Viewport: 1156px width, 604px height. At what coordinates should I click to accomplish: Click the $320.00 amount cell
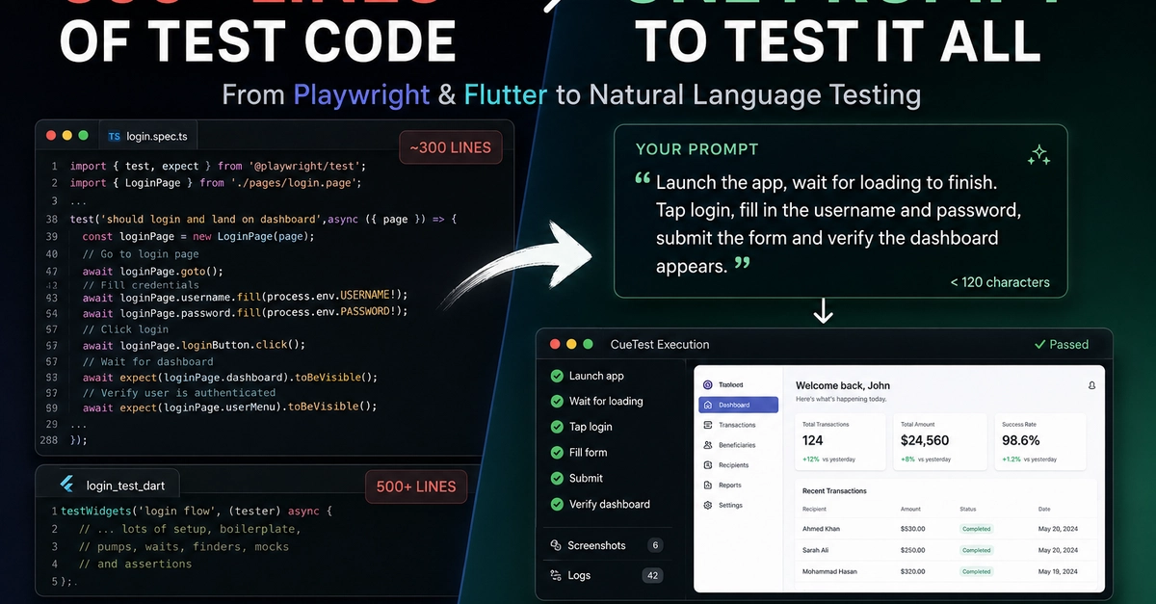pyautogui.click(x=912, y=571)
